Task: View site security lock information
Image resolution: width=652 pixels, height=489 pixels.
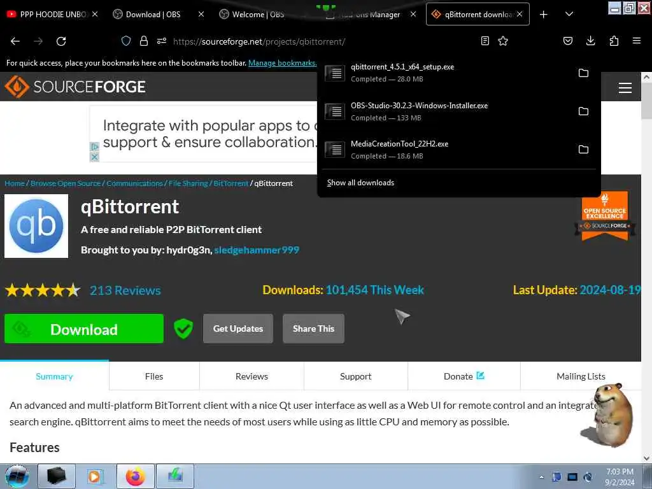Action: tap(143, 41)
